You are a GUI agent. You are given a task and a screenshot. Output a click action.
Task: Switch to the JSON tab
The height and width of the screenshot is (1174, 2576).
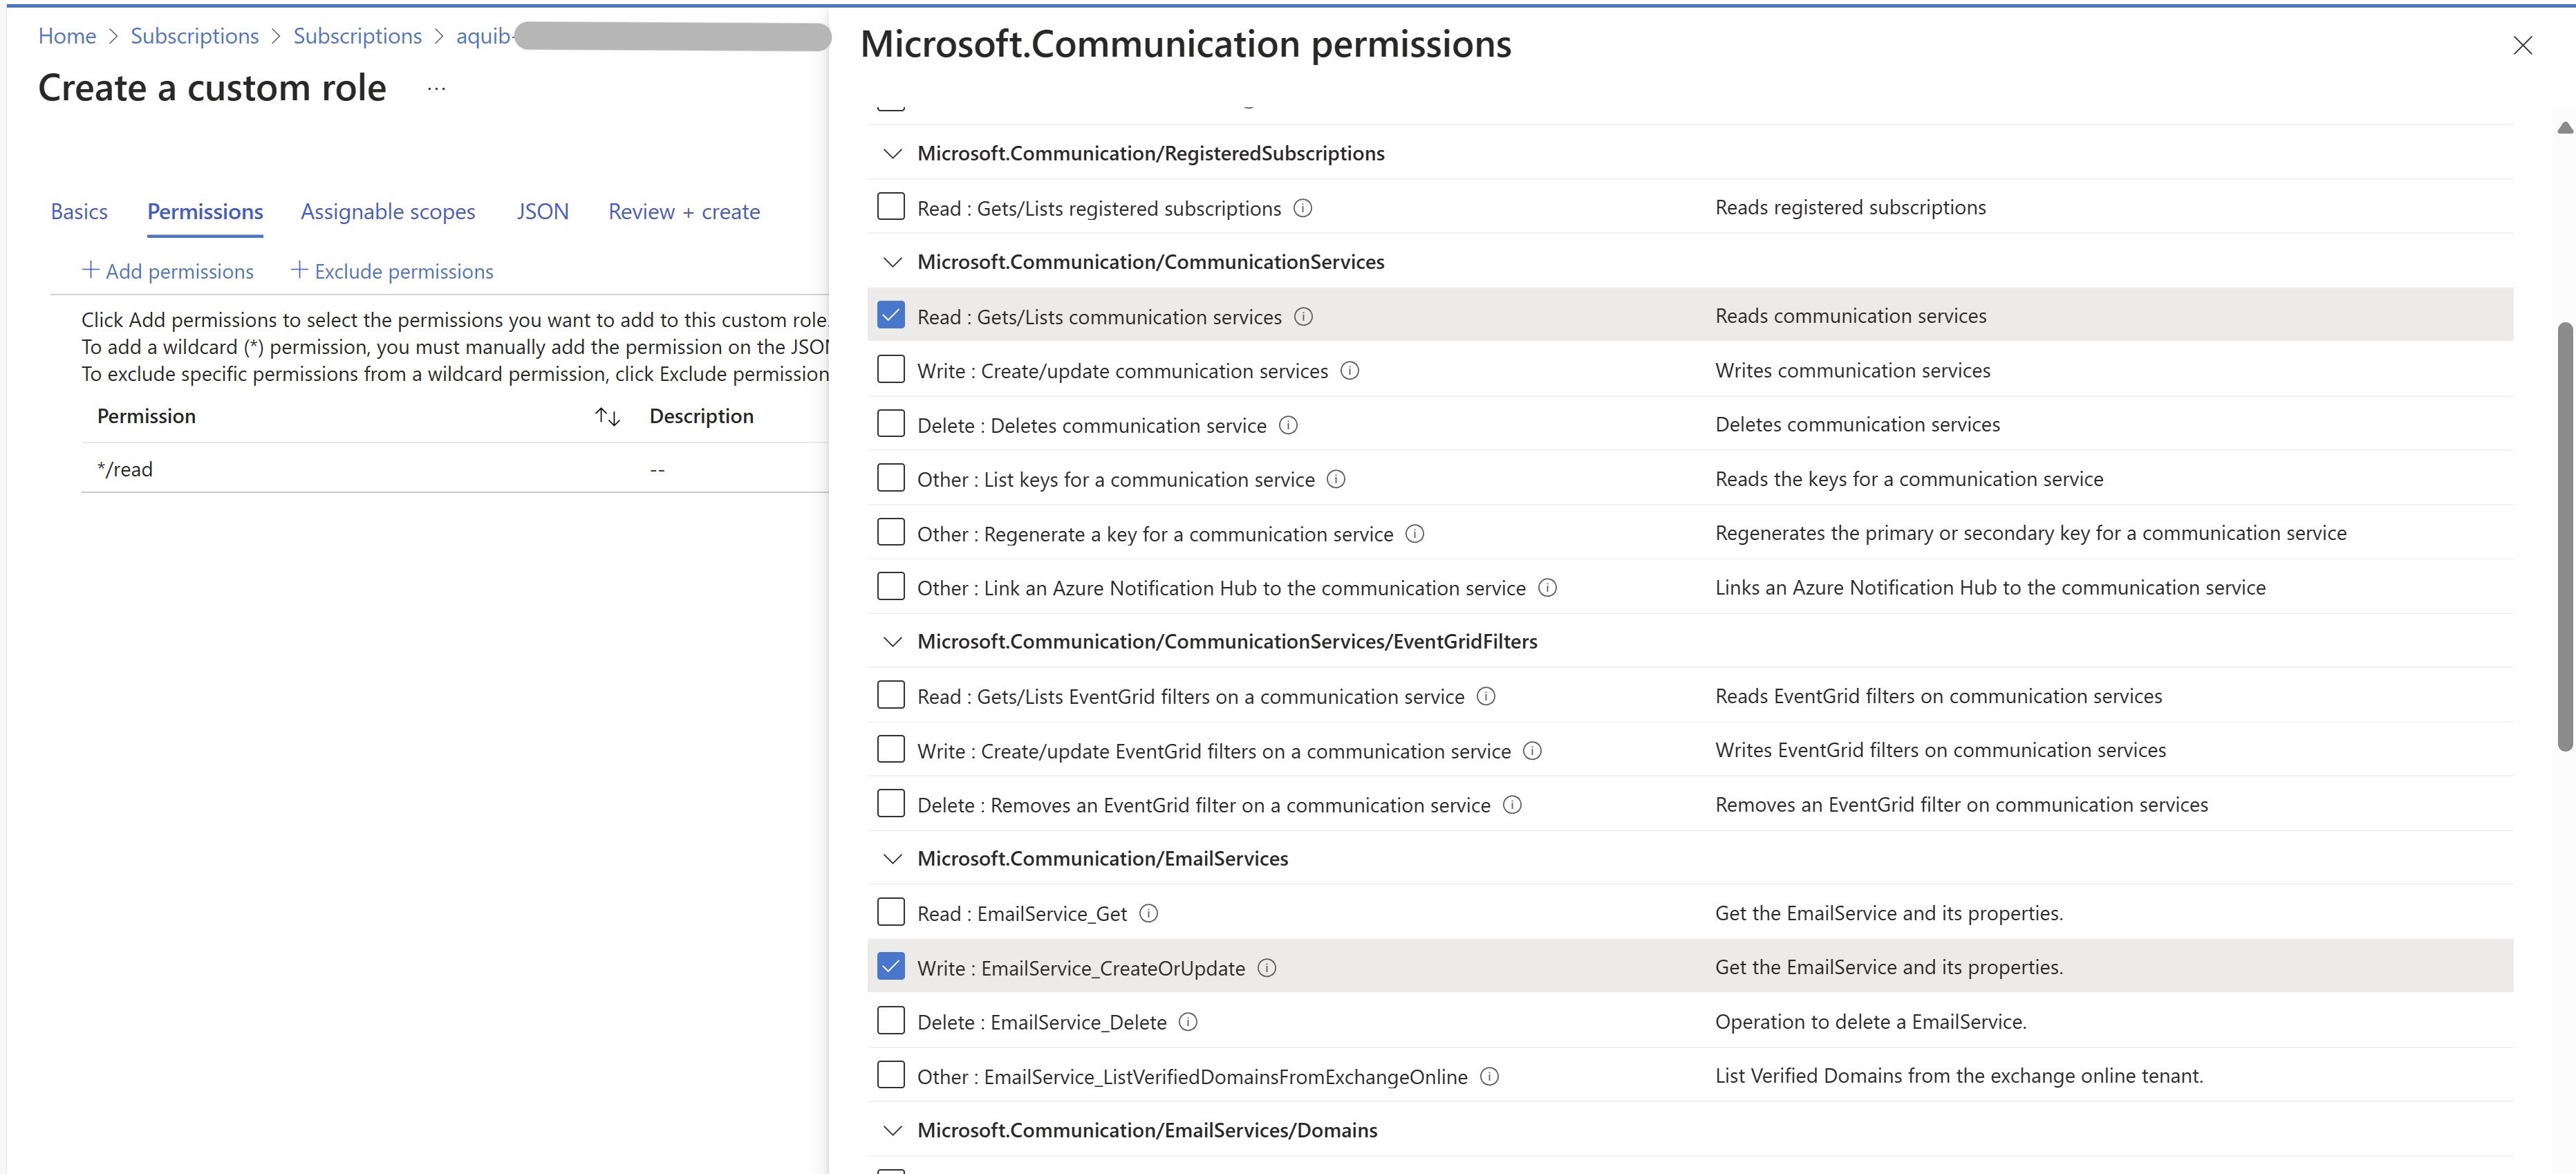[542, 212]
